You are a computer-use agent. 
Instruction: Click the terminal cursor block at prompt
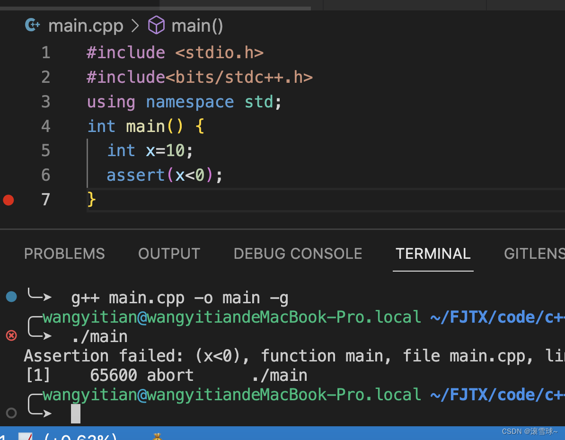pos(76,414)
